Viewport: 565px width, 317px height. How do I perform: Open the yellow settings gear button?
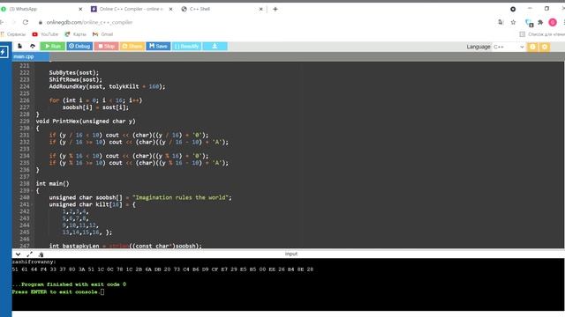[x=545, y=47]
